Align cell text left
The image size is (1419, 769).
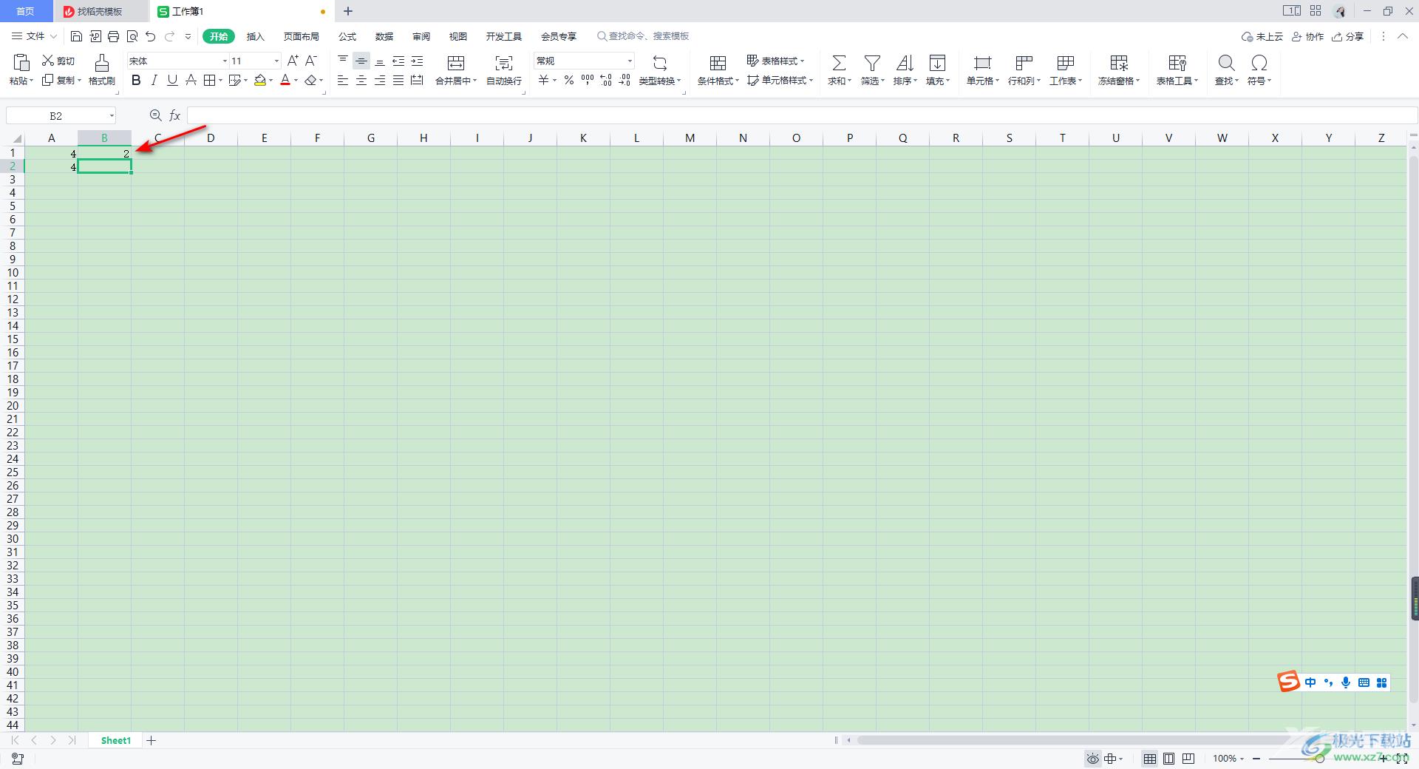pyautogui.click(x=343, y=81)
